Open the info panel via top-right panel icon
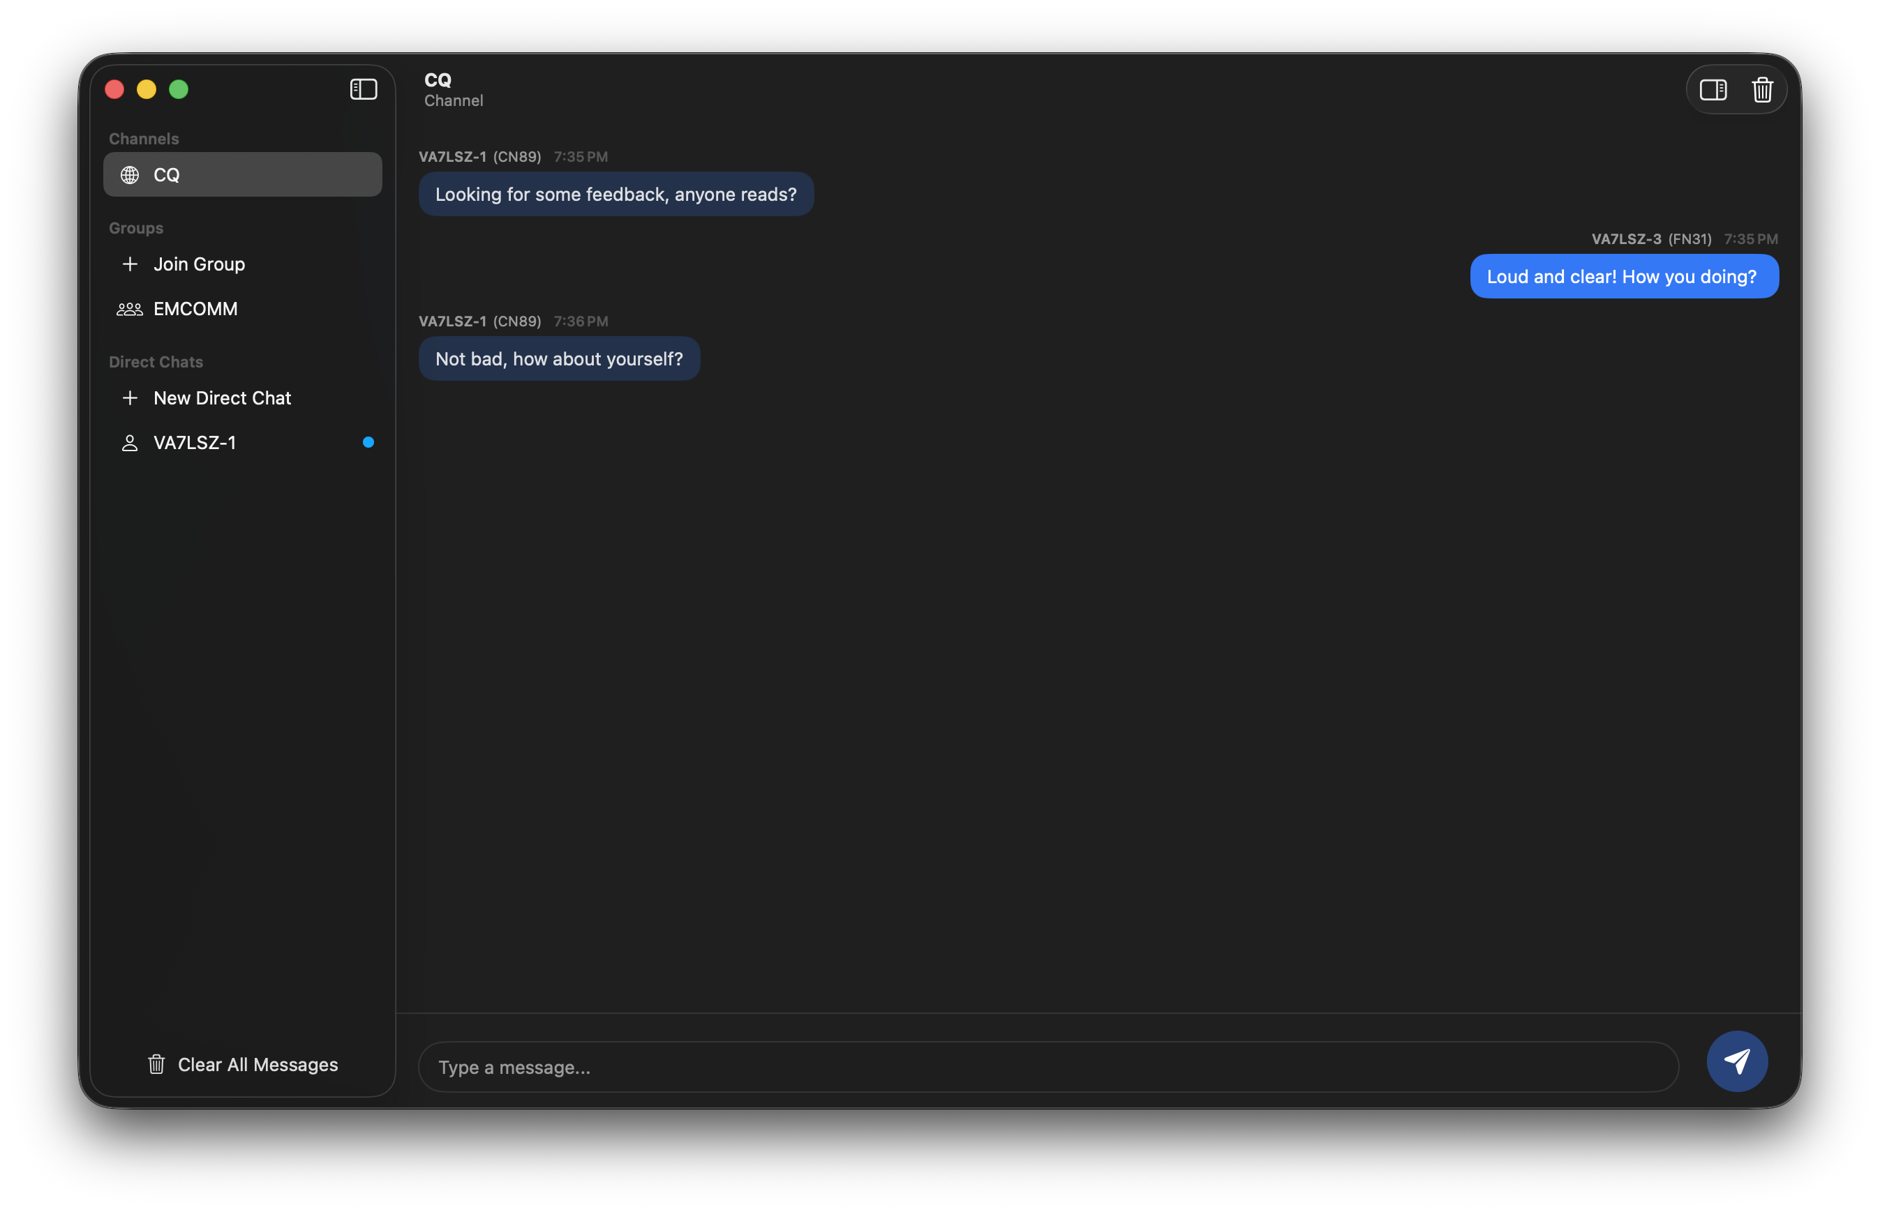This screenshot has height=1212, width=1880. coord(1714,89)
